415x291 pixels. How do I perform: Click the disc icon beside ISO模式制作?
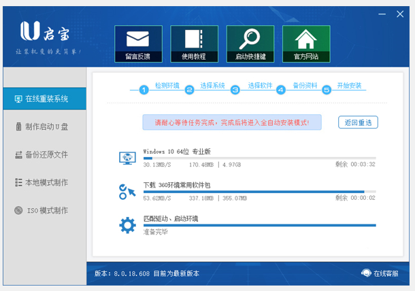(x=18, y=211)
